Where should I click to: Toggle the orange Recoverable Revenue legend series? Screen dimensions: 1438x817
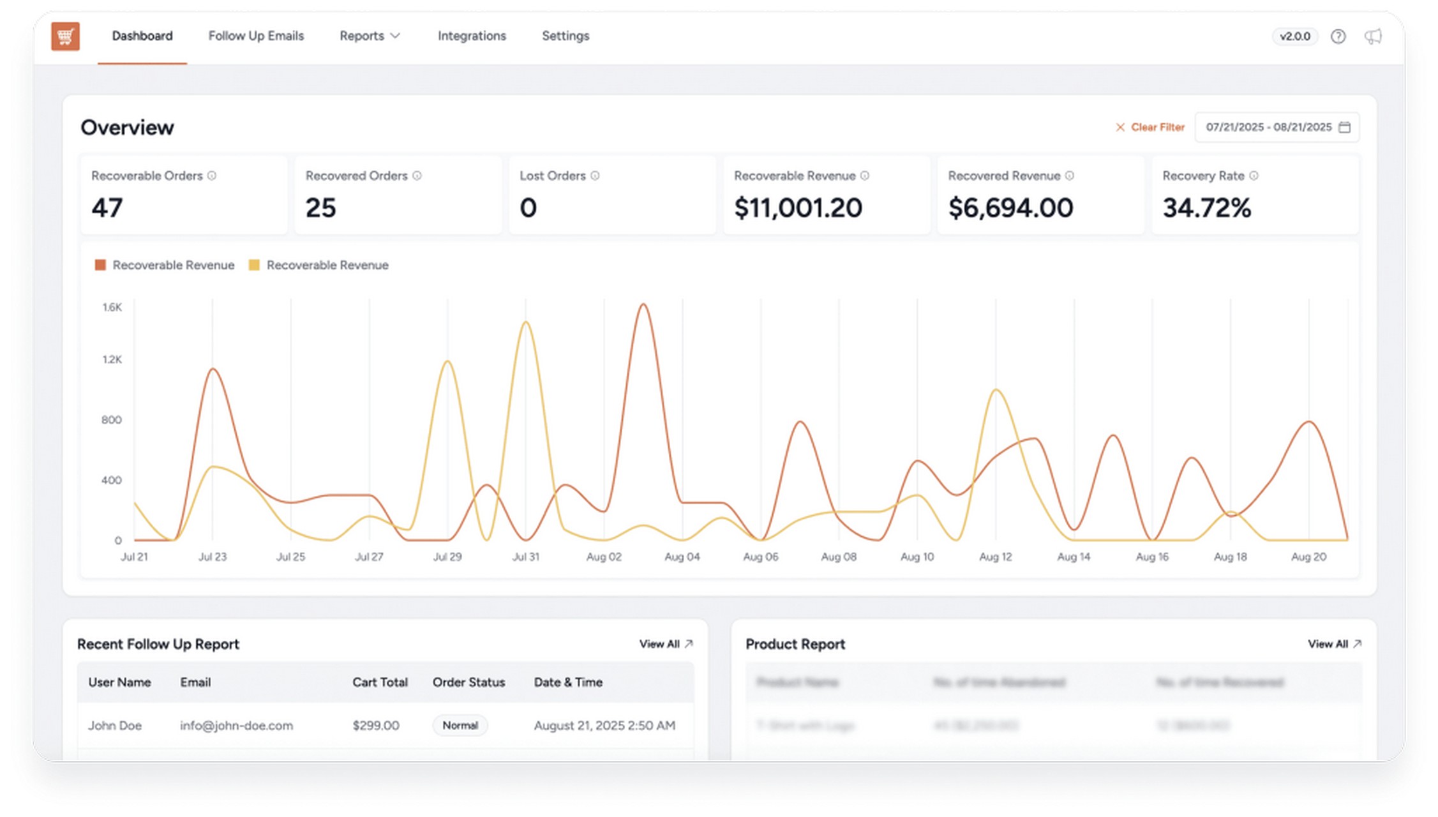tap(165, 265)
